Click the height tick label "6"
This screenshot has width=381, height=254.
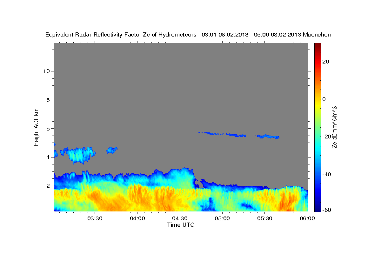(48, 128)
